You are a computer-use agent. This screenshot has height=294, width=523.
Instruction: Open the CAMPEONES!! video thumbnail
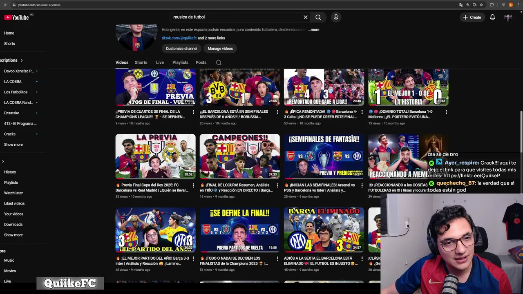click(239, 156)
